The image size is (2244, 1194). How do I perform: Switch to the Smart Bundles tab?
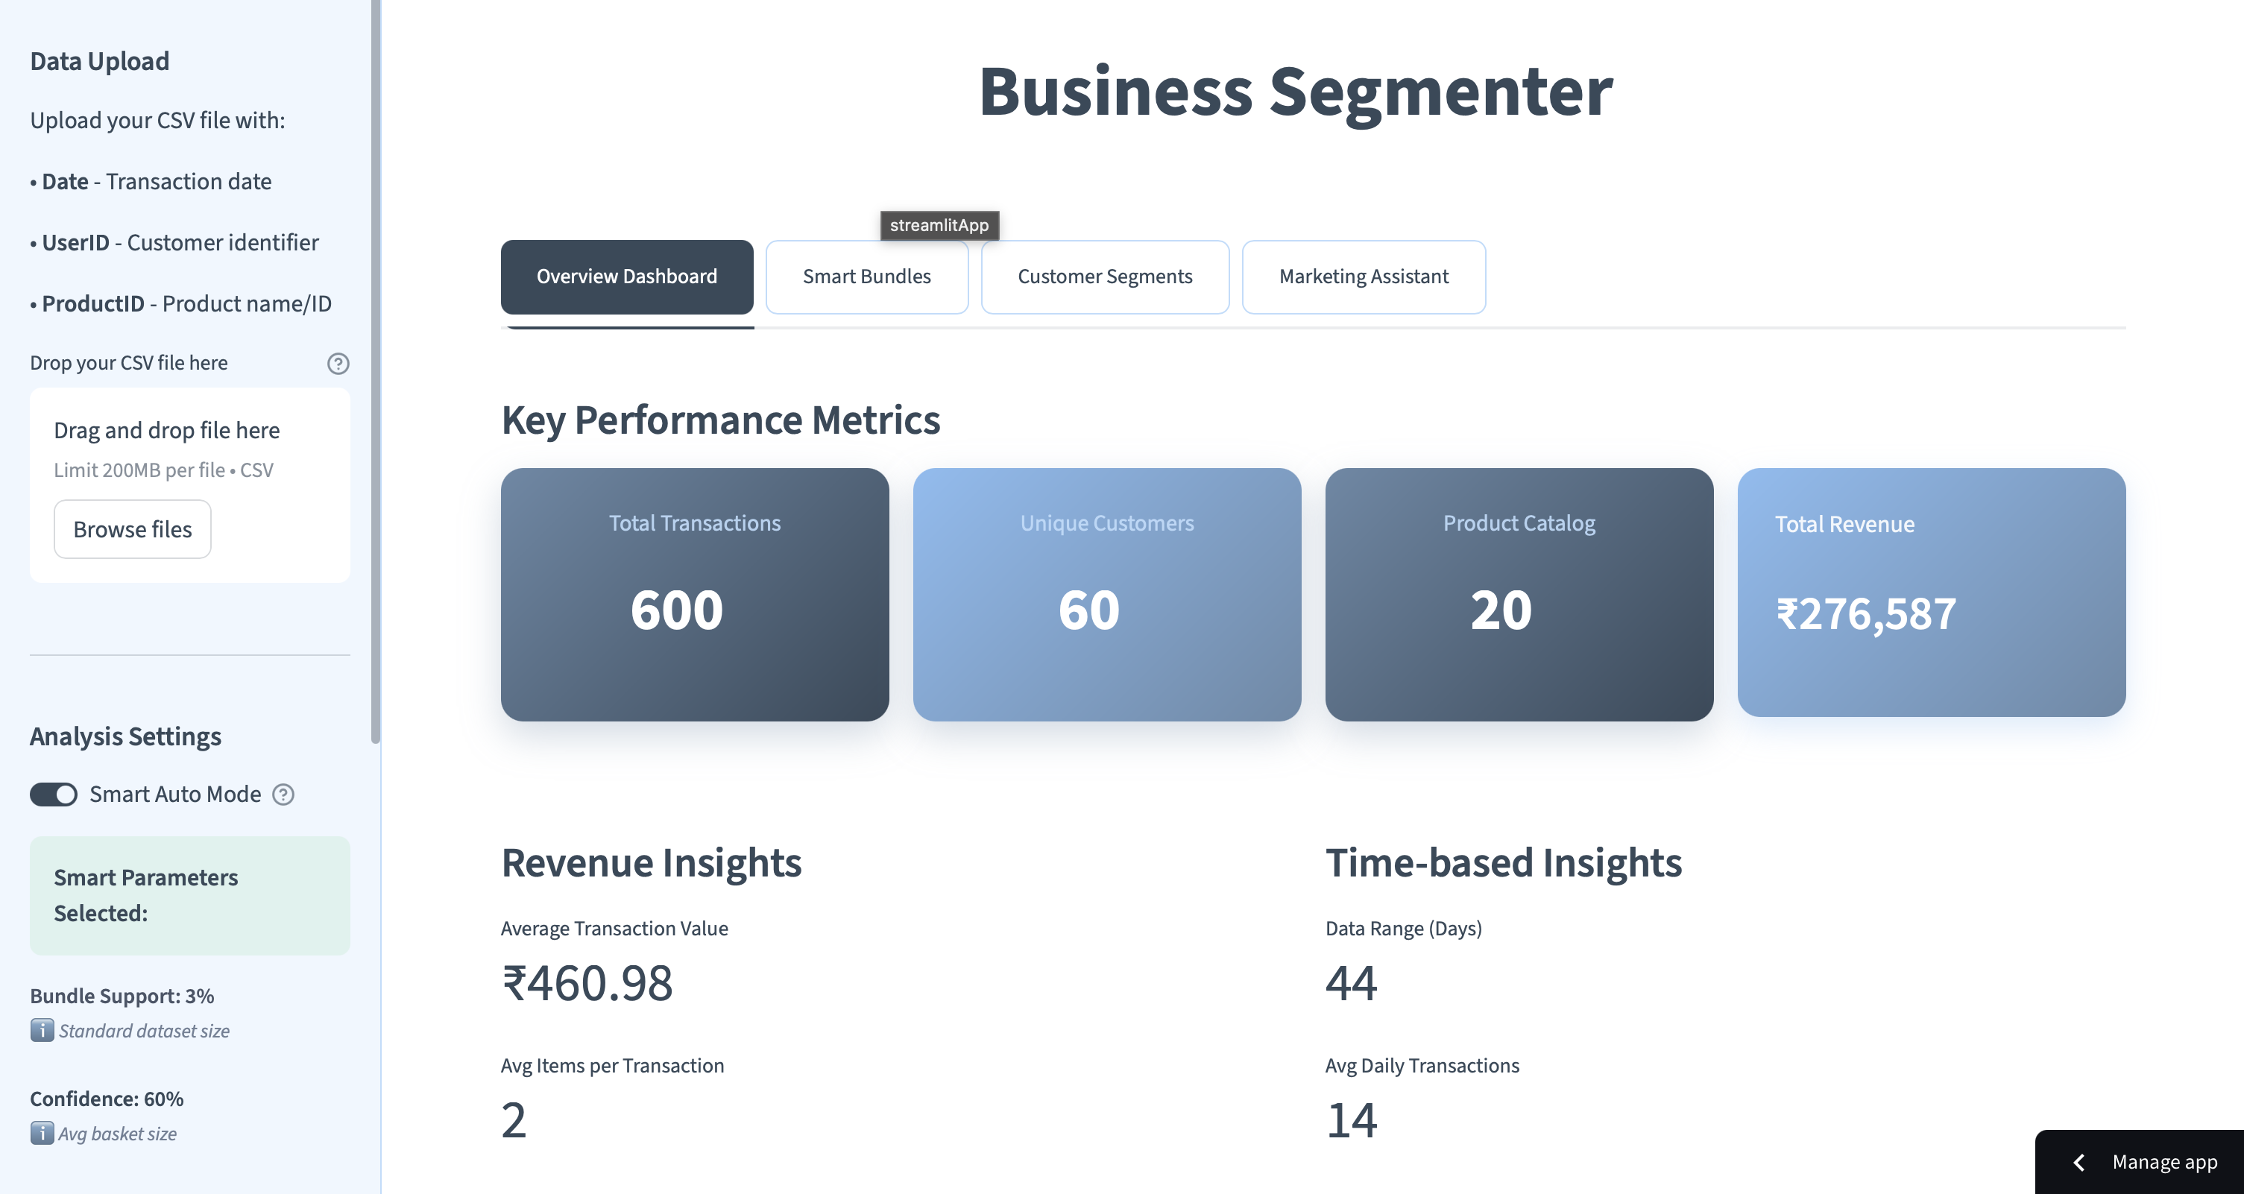(x=866, y=276)
